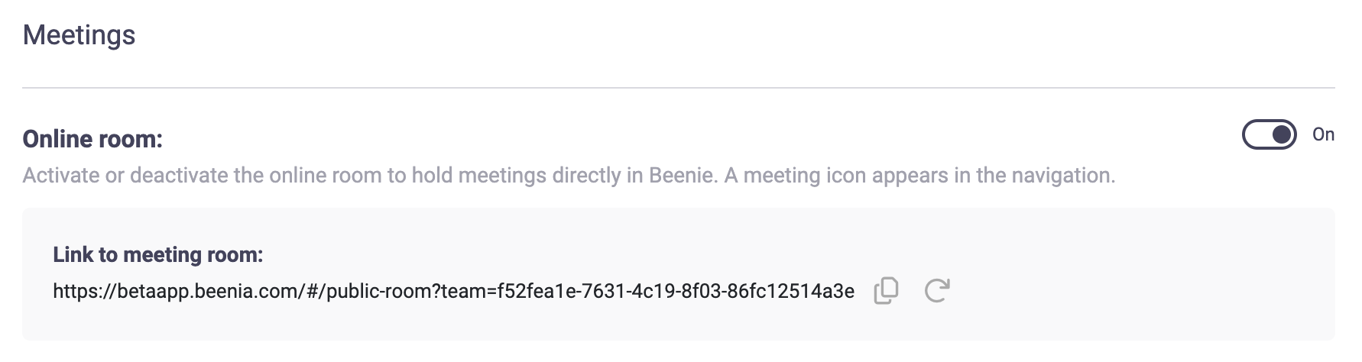Click the circular refresh arrow icon
The height and width of the screenshot is (362, 1362).
click(x=936, y=291)
